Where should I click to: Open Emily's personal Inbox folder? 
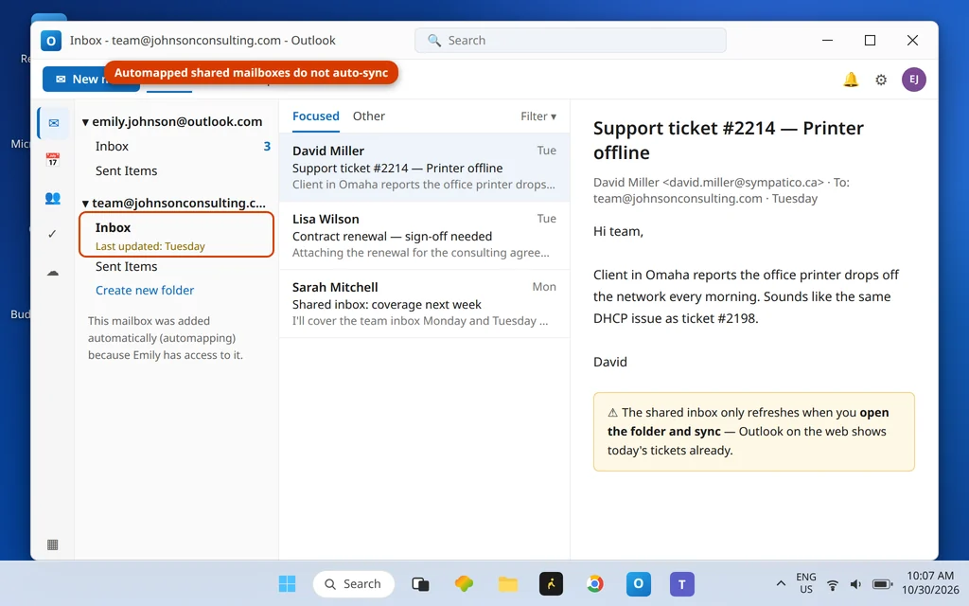coord(176,147)
